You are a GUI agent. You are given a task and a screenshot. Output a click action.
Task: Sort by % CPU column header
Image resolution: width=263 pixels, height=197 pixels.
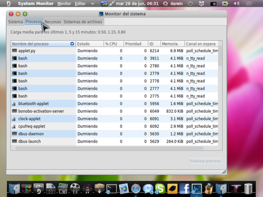[114, 44]
